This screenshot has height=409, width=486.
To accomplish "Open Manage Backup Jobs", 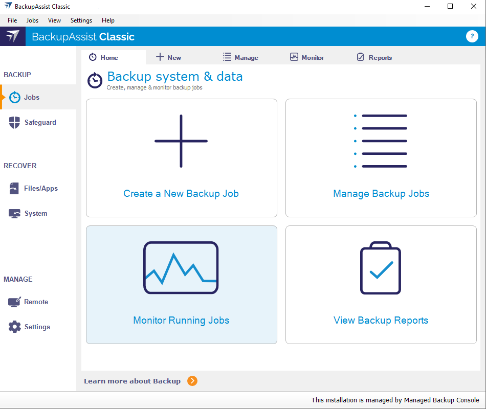I will click(x=381, y=158).
